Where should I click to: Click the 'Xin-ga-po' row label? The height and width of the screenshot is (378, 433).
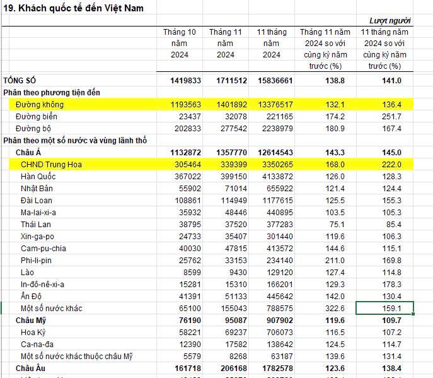tap(37, 237)
